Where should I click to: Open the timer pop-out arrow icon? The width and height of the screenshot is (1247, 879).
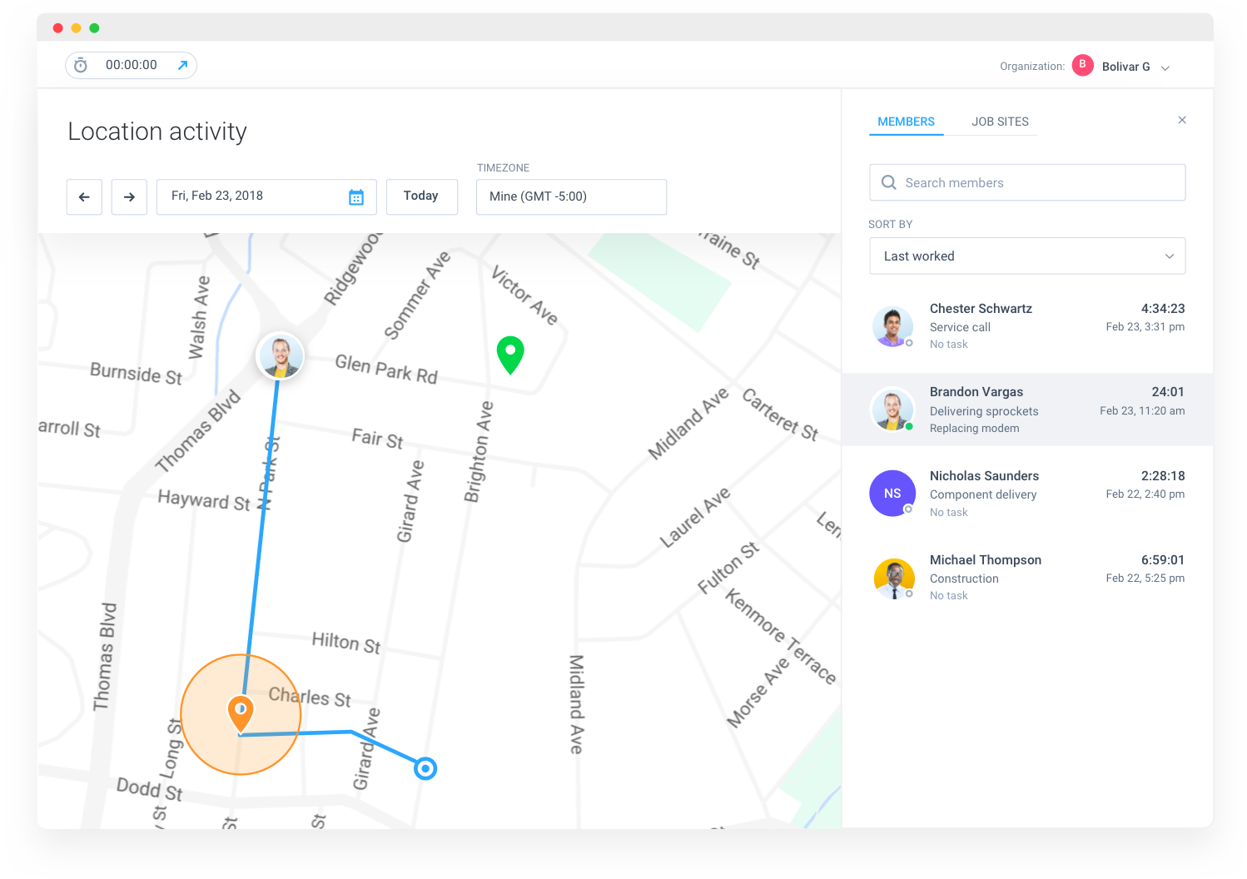coord(182,65)
